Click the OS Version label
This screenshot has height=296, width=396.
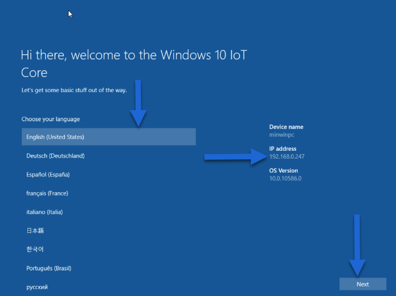point(283,170)
